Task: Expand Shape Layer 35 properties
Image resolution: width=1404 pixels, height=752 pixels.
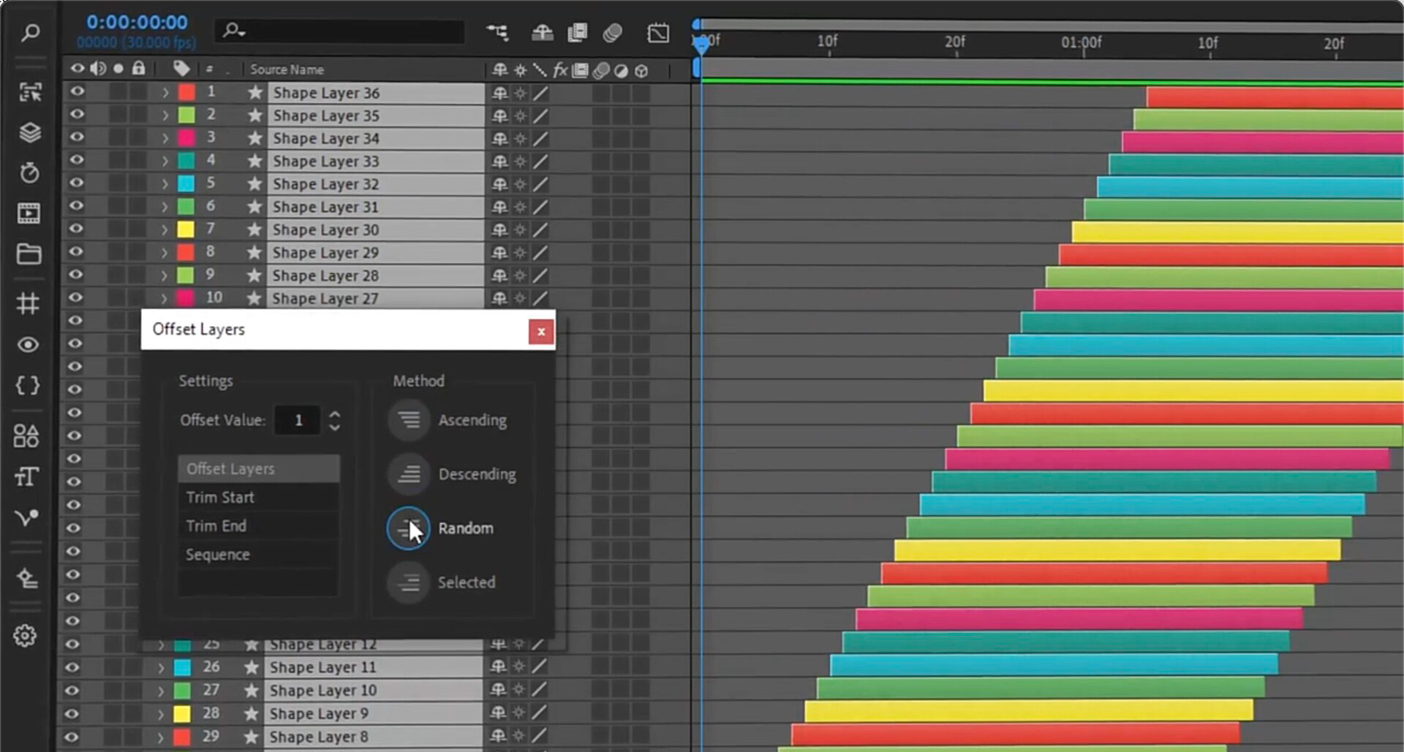Action: click(165, 115)
